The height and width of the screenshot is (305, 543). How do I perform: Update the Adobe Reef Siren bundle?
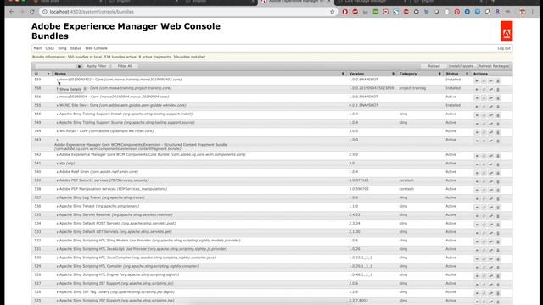coord(490,173)
